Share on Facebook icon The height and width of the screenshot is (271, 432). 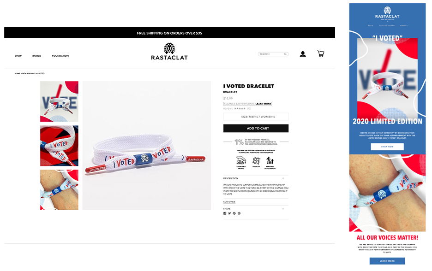click(225, 213)
